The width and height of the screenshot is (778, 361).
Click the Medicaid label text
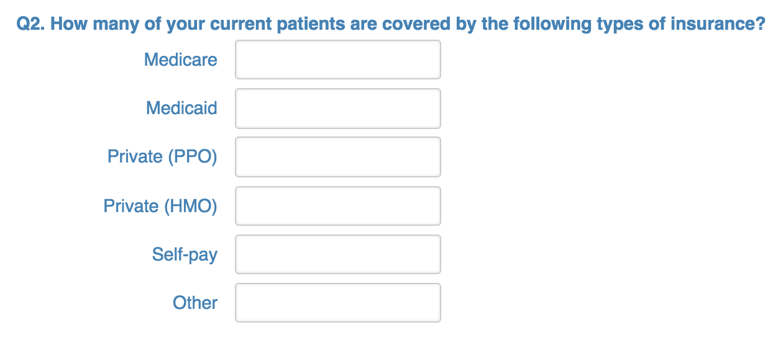coord(181,108)
